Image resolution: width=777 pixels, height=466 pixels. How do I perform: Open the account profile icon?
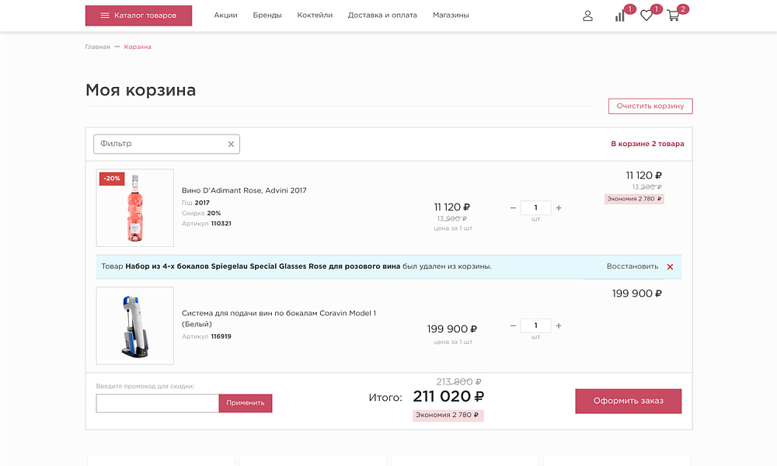(x=587, y=15)
